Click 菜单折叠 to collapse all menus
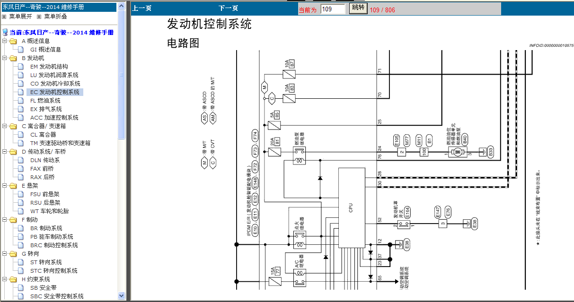The height and width of the screenshot is (302, 574). tap(56, 16)
